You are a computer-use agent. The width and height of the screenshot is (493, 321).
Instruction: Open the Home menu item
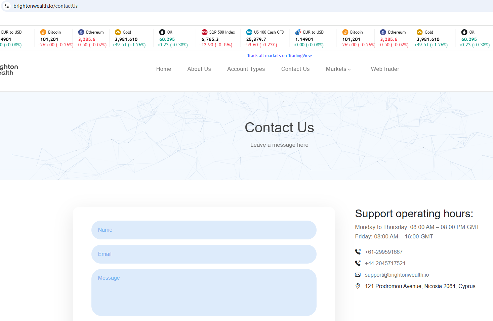[x=164, y=69]
